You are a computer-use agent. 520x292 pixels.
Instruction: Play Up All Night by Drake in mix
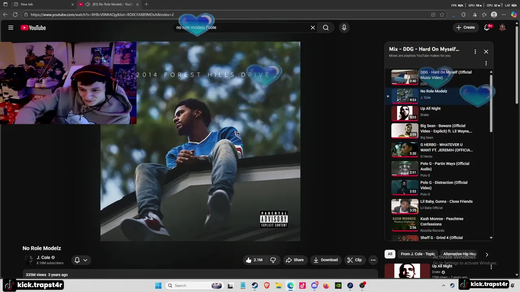[438, 113]
